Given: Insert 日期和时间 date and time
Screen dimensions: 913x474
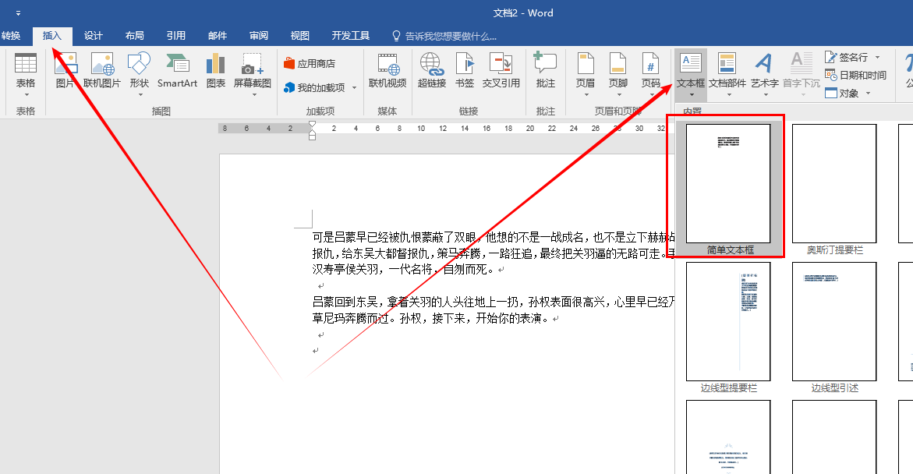Looking at the screenshot, I should click(x=855, y=75).
